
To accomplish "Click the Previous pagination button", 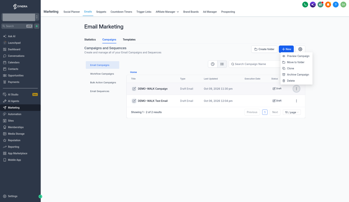I will coord(252,112).
